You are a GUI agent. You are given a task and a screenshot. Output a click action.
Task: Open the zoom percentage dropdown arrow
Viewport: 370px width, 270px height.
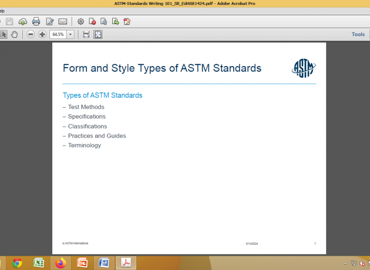click(70, 34)
